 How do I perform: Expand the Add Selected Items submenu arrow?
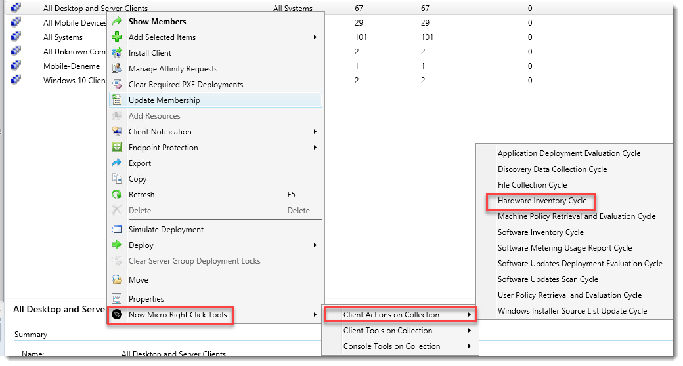tap(315, 37)
